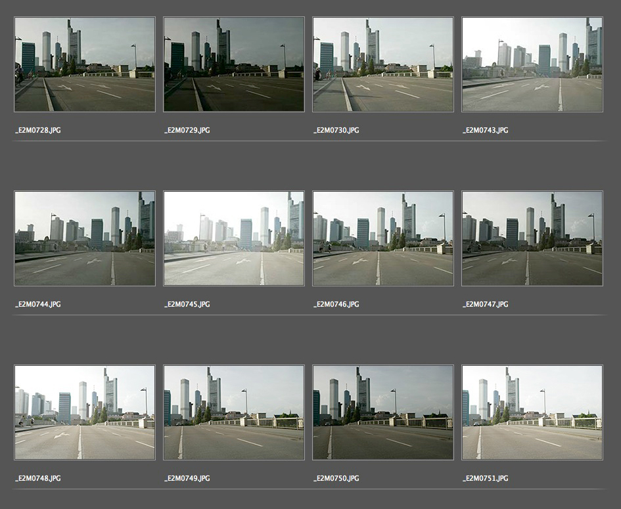Open the _E2M0749.JPG thumbnail

(x=234, y=412)
